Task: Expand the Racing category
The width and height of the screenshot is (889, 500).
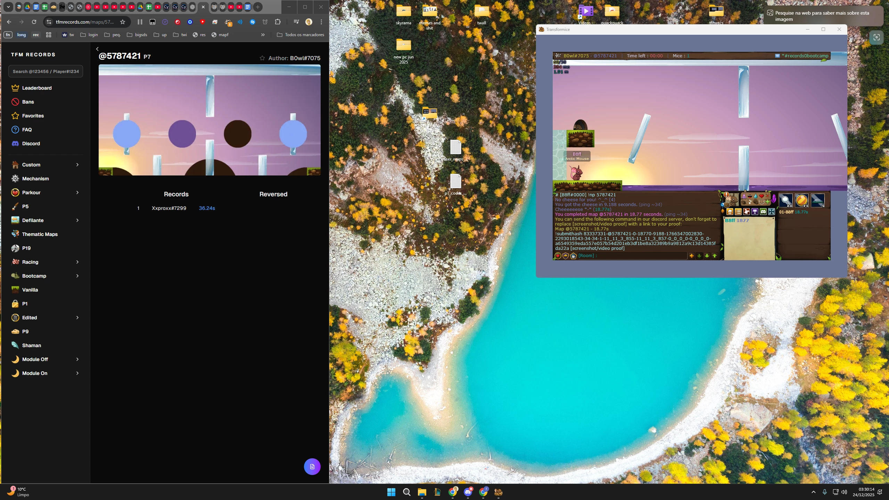Action: click(46, 262)
